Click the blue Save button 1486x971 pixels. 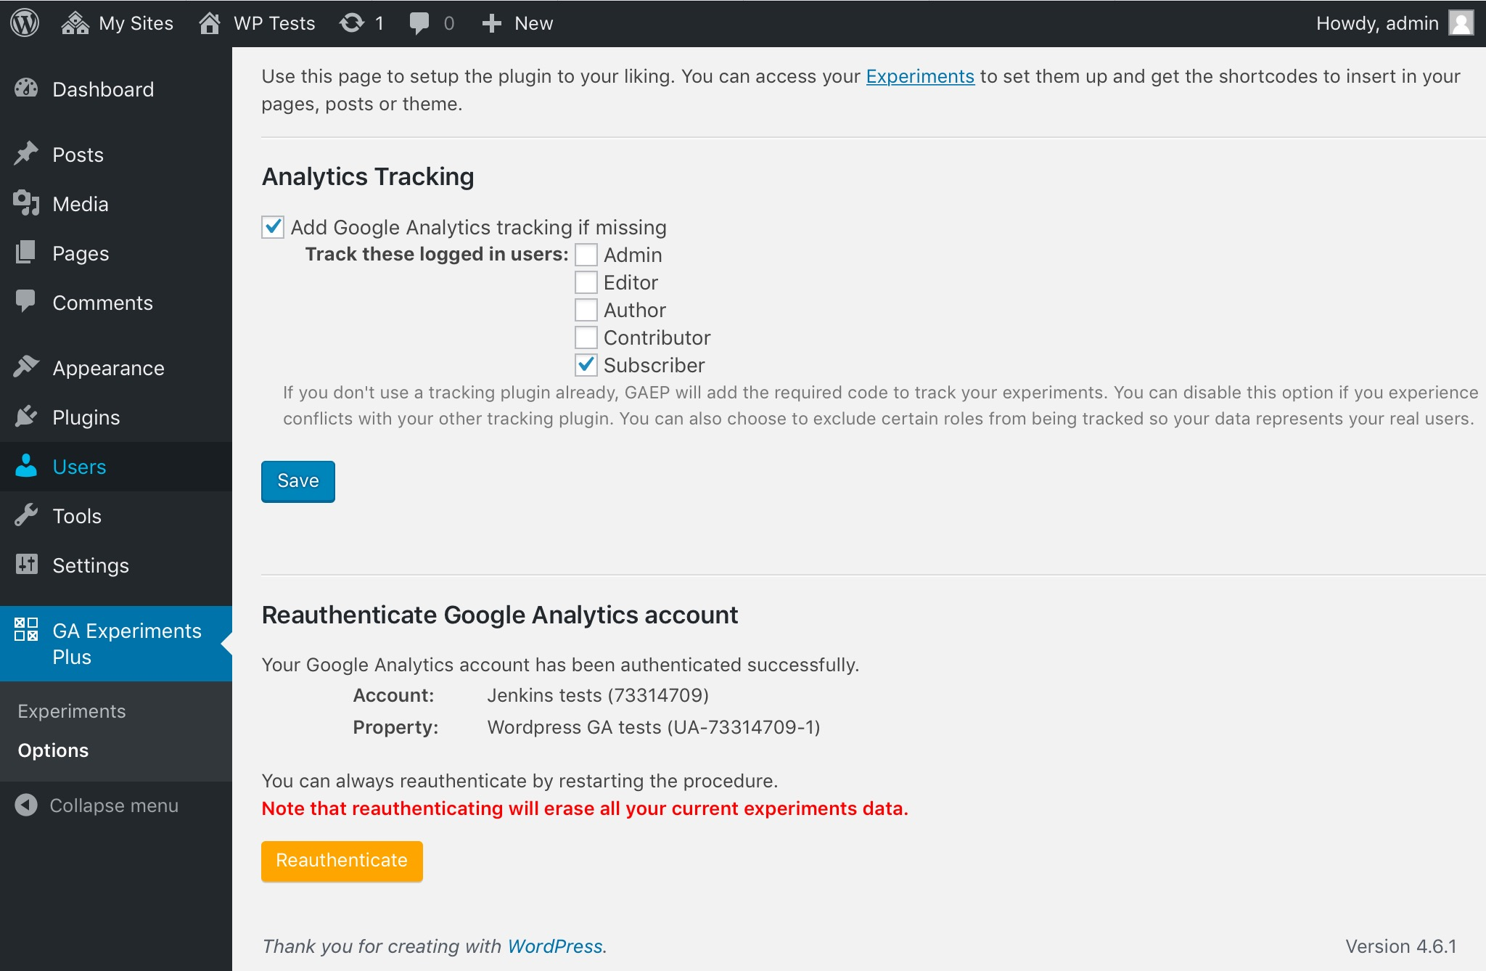pyautogui.click(x=298, y=481)
